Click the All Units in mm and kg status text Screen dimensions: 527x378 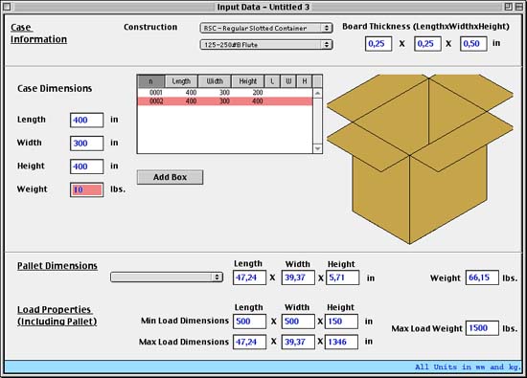(468, 367)
